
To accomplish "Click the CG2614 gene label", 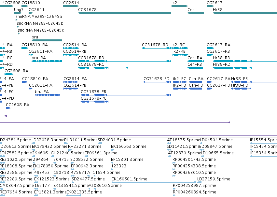I will (71, 3).
